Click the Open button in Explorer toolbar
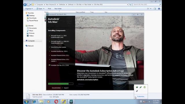185x104 pixels. click(x=39, y=9)
